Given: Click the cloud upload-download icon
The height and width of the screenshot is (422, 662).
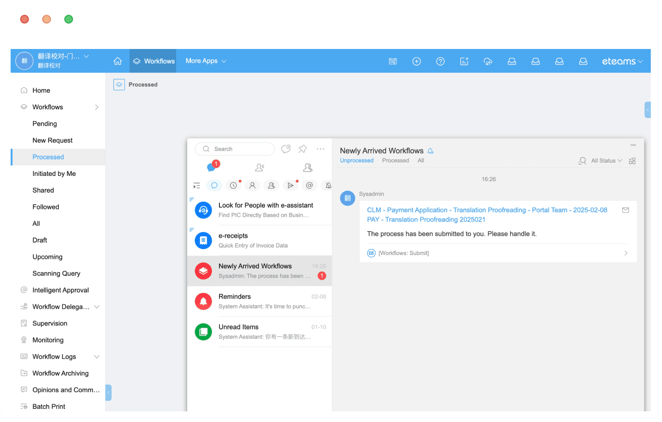Looking at the screenshot, I should pyautogui.click(x=488, y=61).
